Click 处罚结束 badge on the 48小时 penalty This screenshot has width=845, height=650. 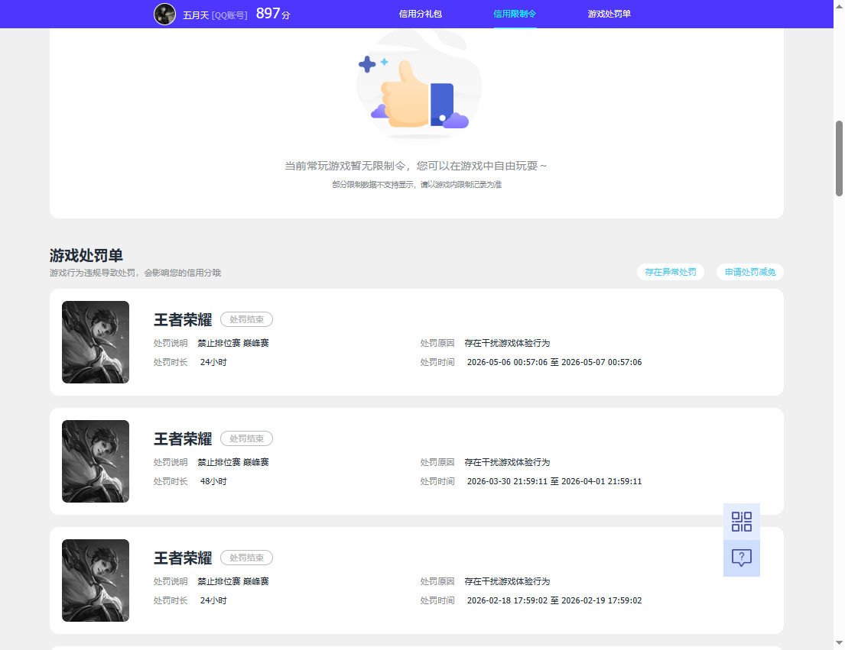point(246,438)
